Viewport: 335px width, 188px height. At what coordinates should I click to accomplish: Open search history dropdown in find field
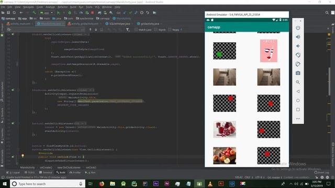click(9, 30)
